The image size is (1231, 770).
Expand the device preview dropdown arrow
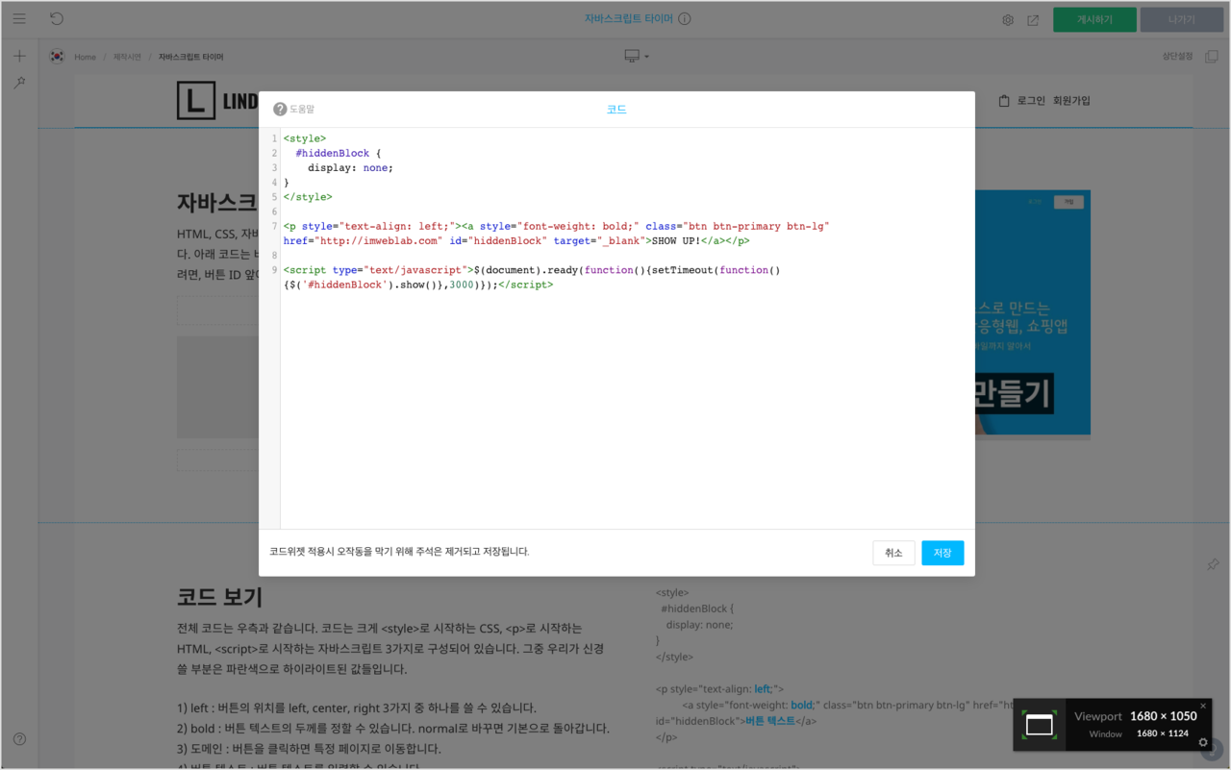coord(646,57)
